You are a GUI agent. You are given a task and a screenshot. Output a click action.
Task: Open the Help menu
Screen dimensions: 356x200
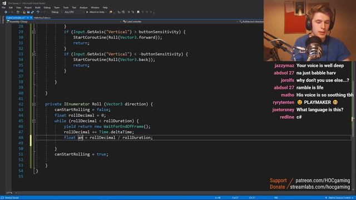click(105, 7)
